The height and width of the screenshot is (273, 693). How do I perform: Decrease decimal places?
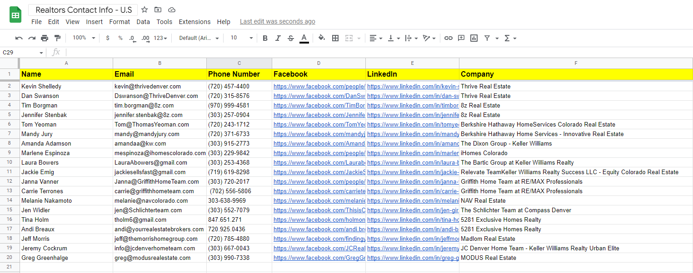pyautogui.click(x=132, y=38)
